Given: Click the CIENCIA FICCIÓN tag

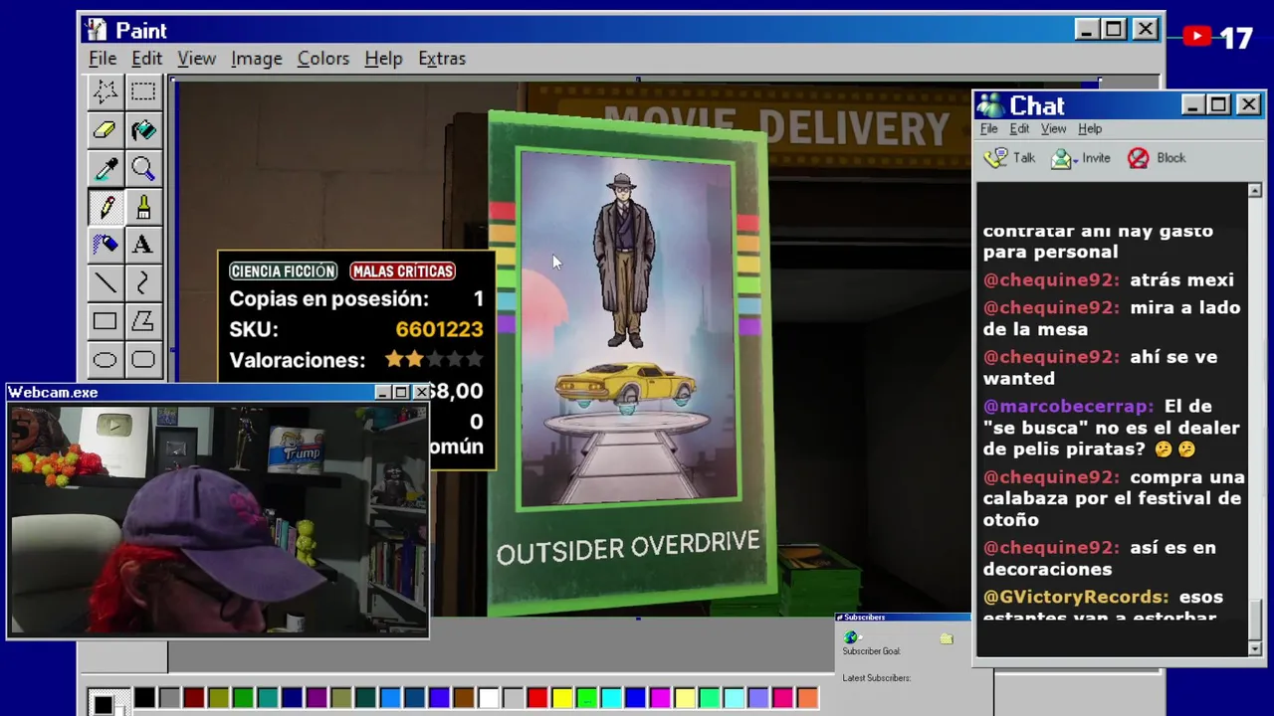Looking at the screenshot, I should click(283, 271).
